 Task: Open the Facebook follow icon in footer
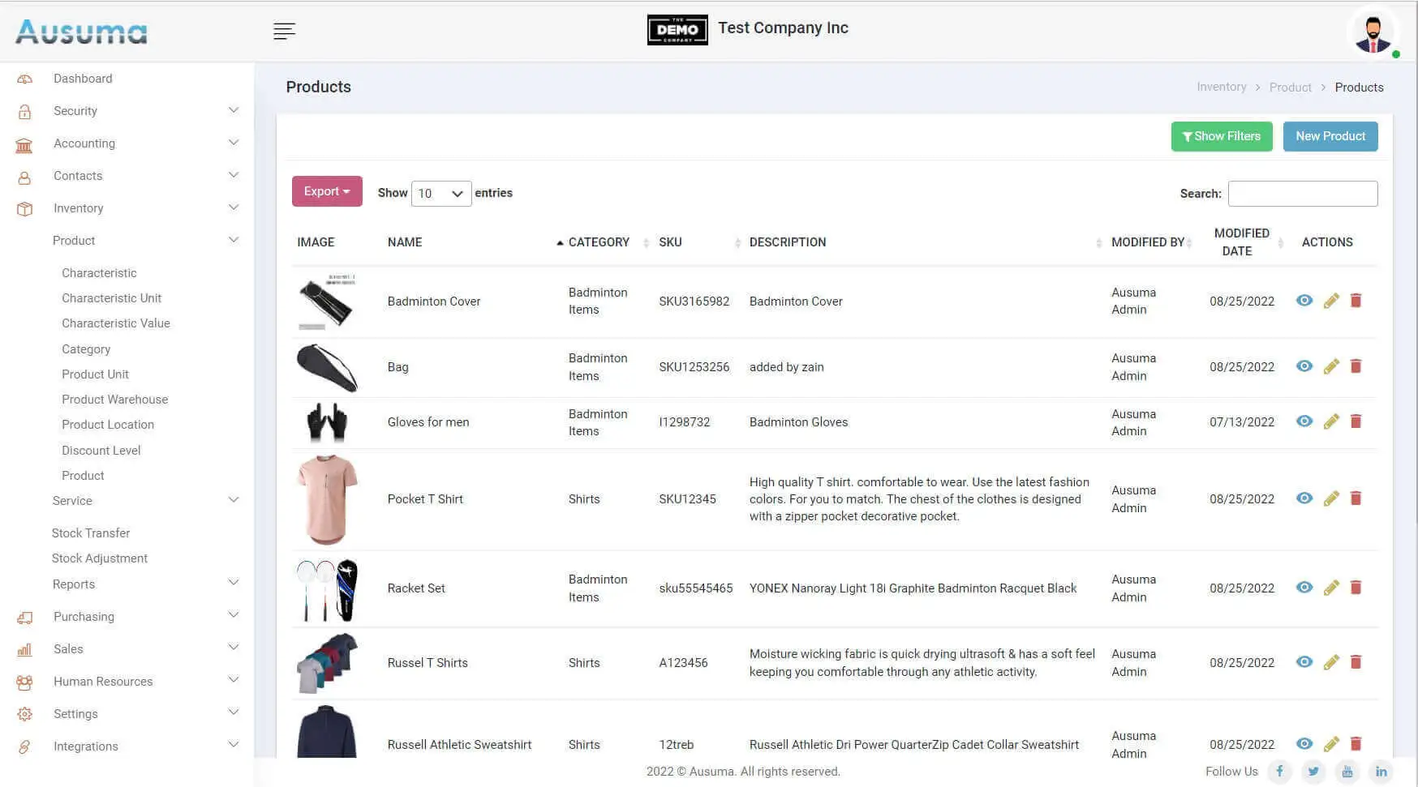click(x=1279, y=772)
